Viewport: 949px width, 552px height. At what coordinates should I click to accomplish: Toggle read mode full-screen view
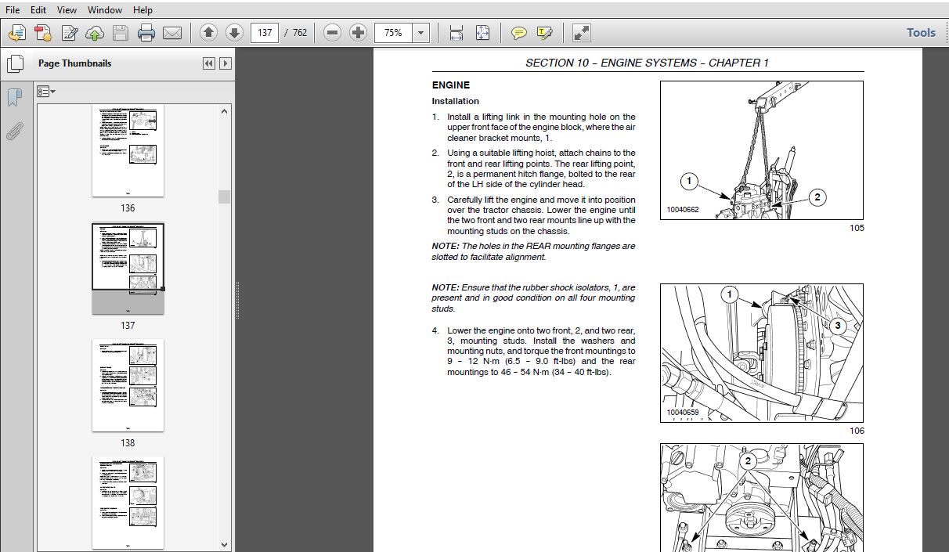point(581,33)
